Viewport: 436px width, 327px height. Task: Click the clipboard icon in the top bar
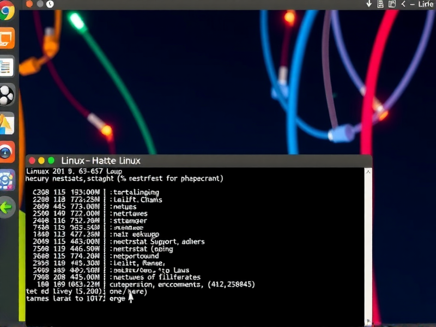tap(391, 4)
